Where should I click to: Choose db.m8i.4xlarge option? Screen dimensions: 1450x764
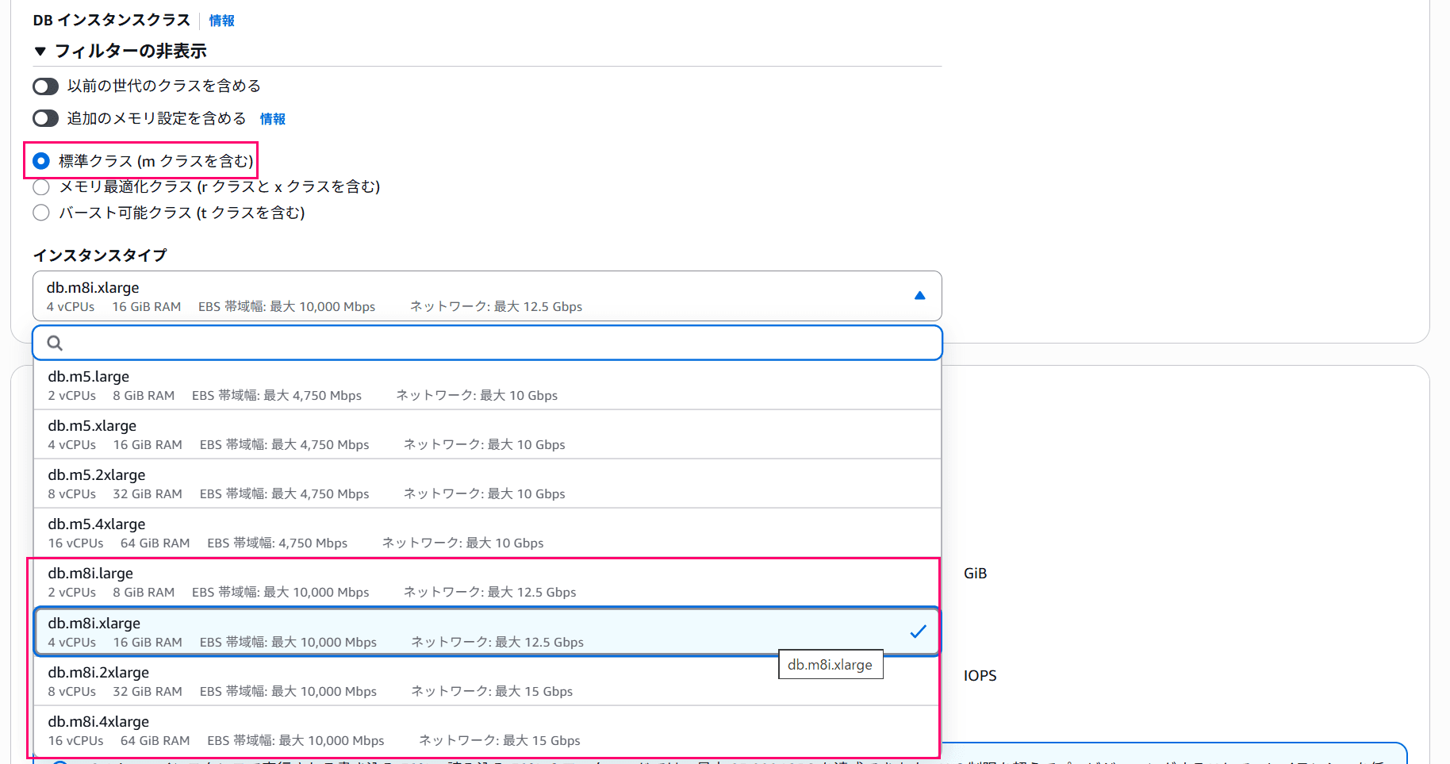coord(487,731)
